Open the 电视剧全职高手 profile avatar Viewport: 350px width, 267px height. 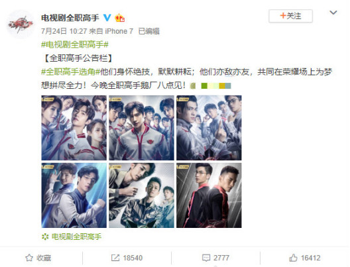tap(21, 24)
